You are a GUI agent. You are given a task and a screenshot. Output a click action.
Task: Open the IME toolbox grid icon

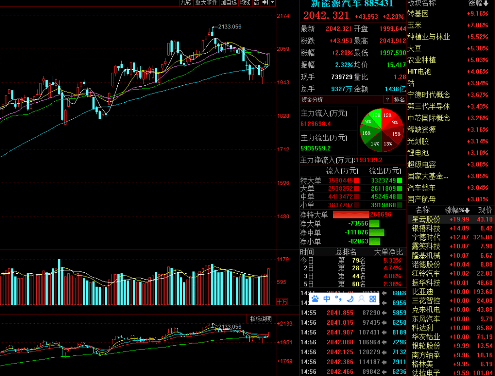pos(373,299)
